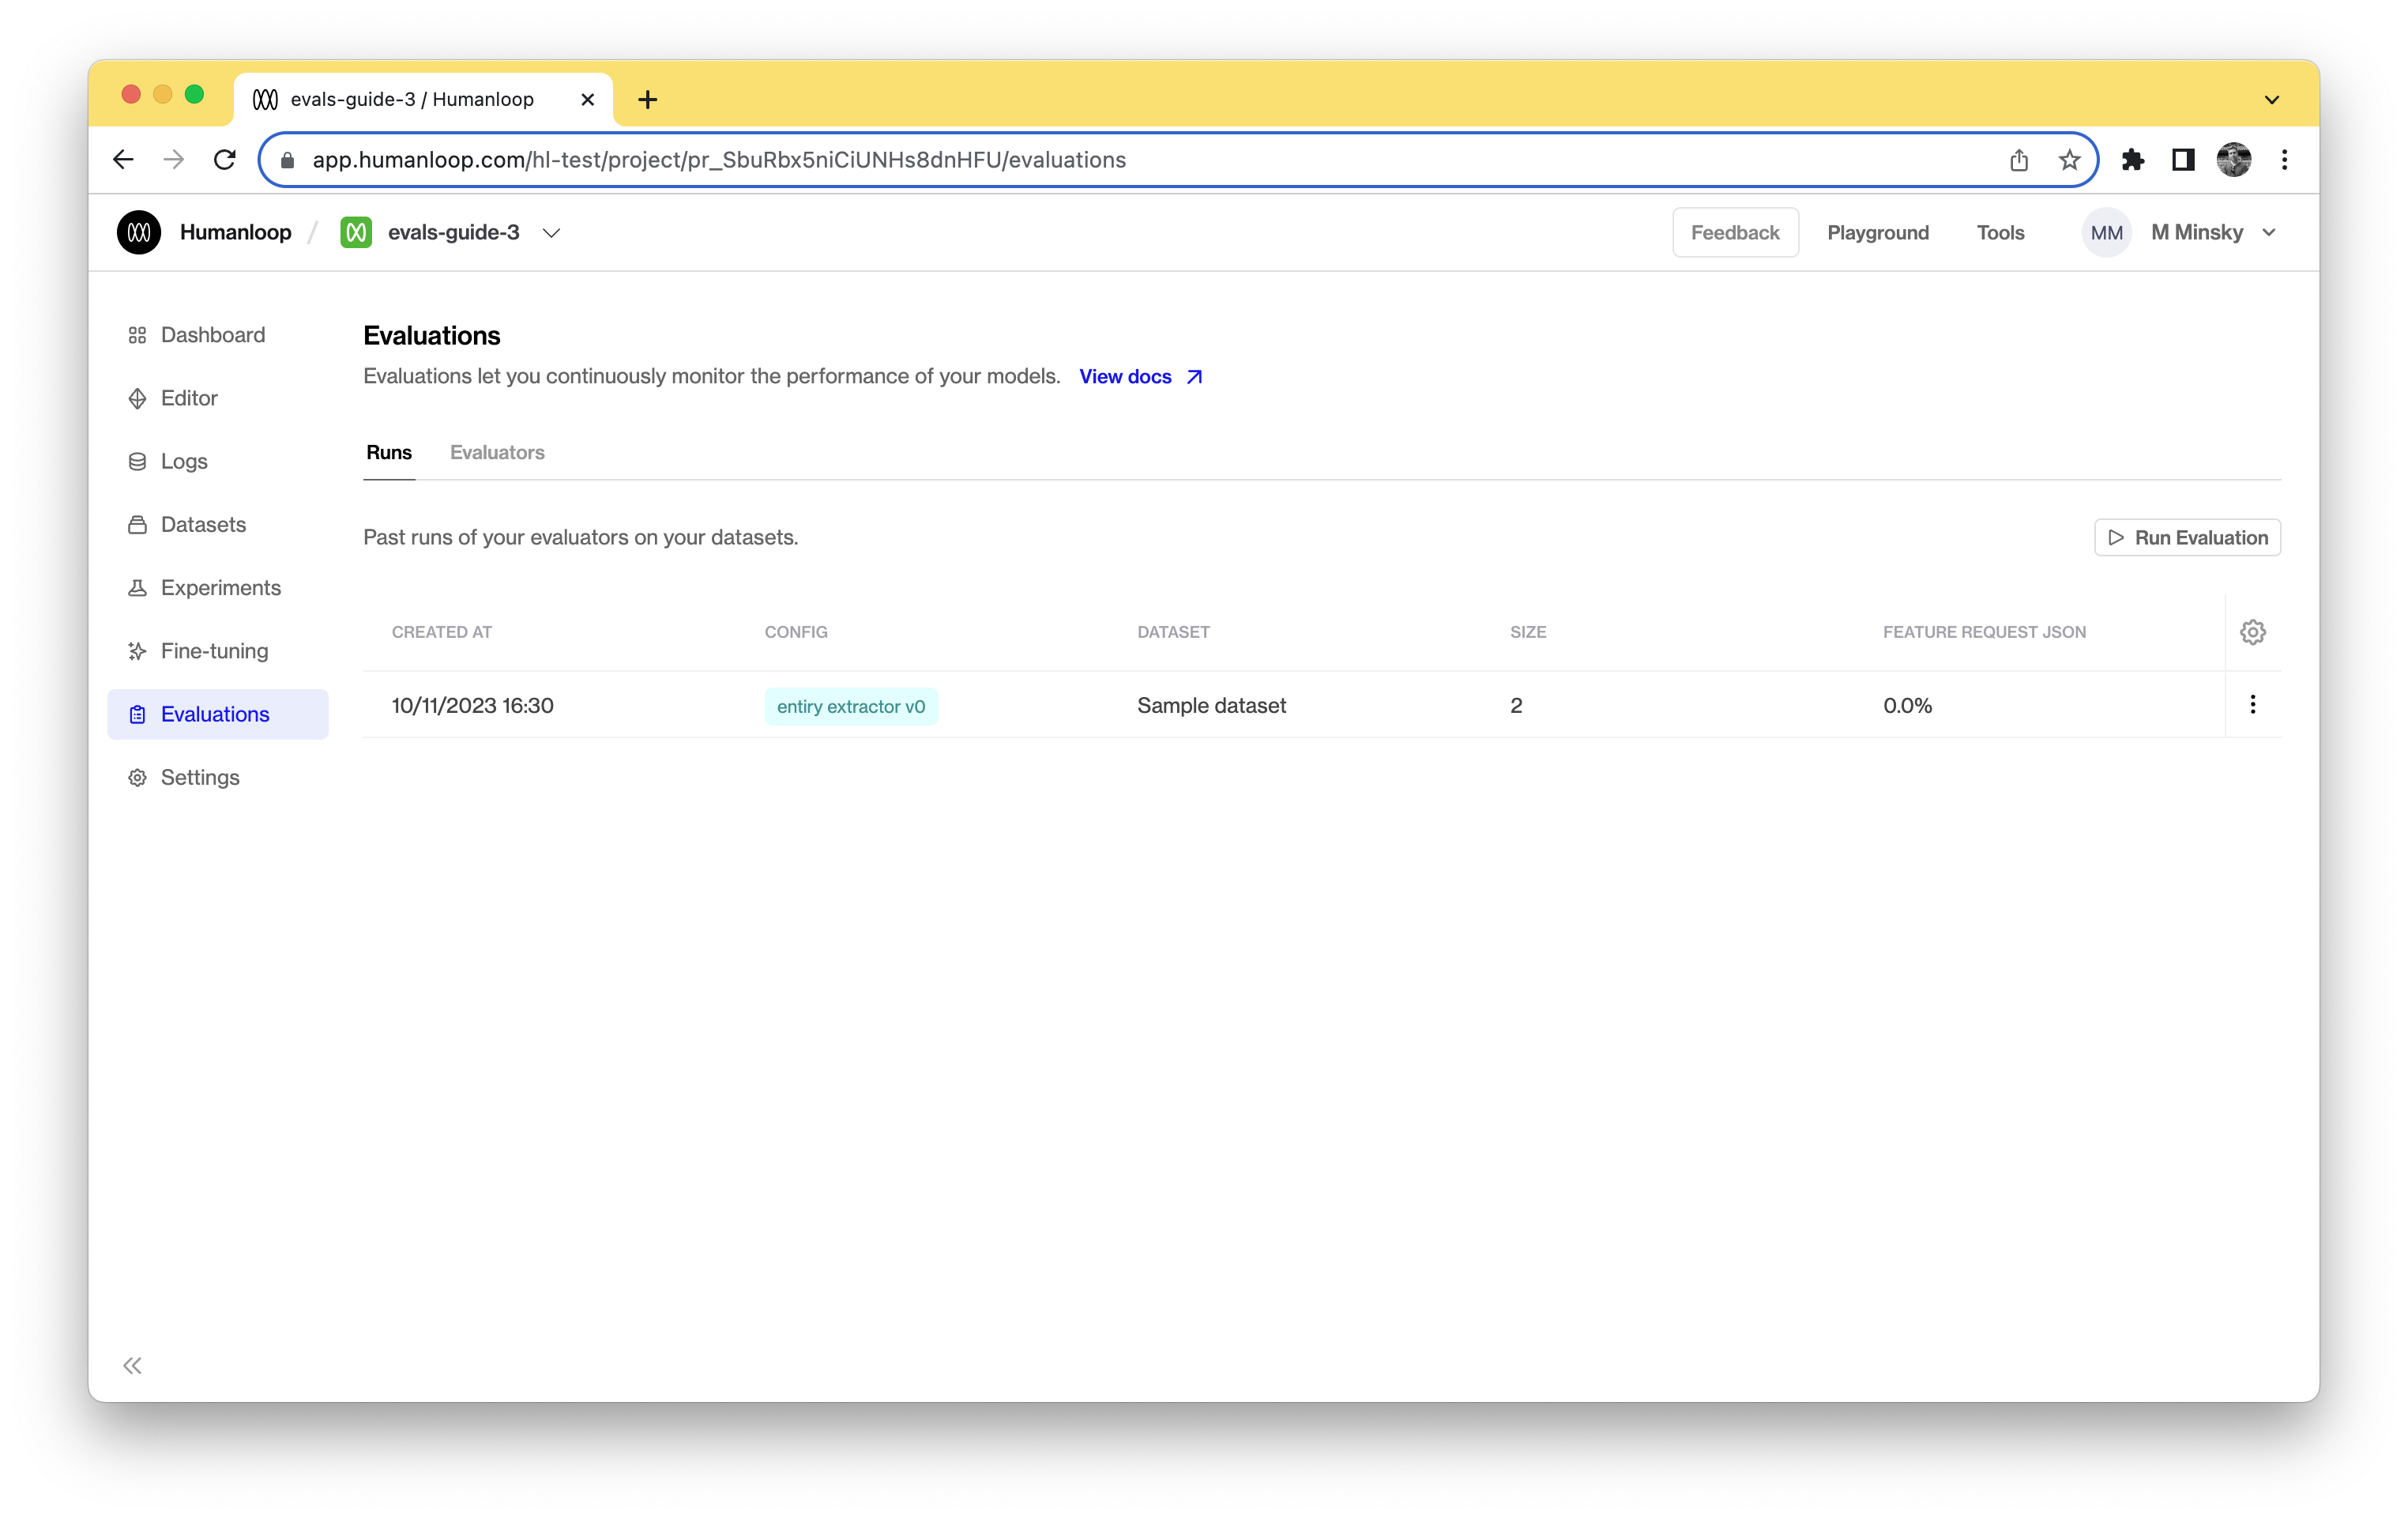This screenshot has width=2408, height=1519.
Task: Open the three-dot menu on the evaluation run row
Action: point(2253,704)
